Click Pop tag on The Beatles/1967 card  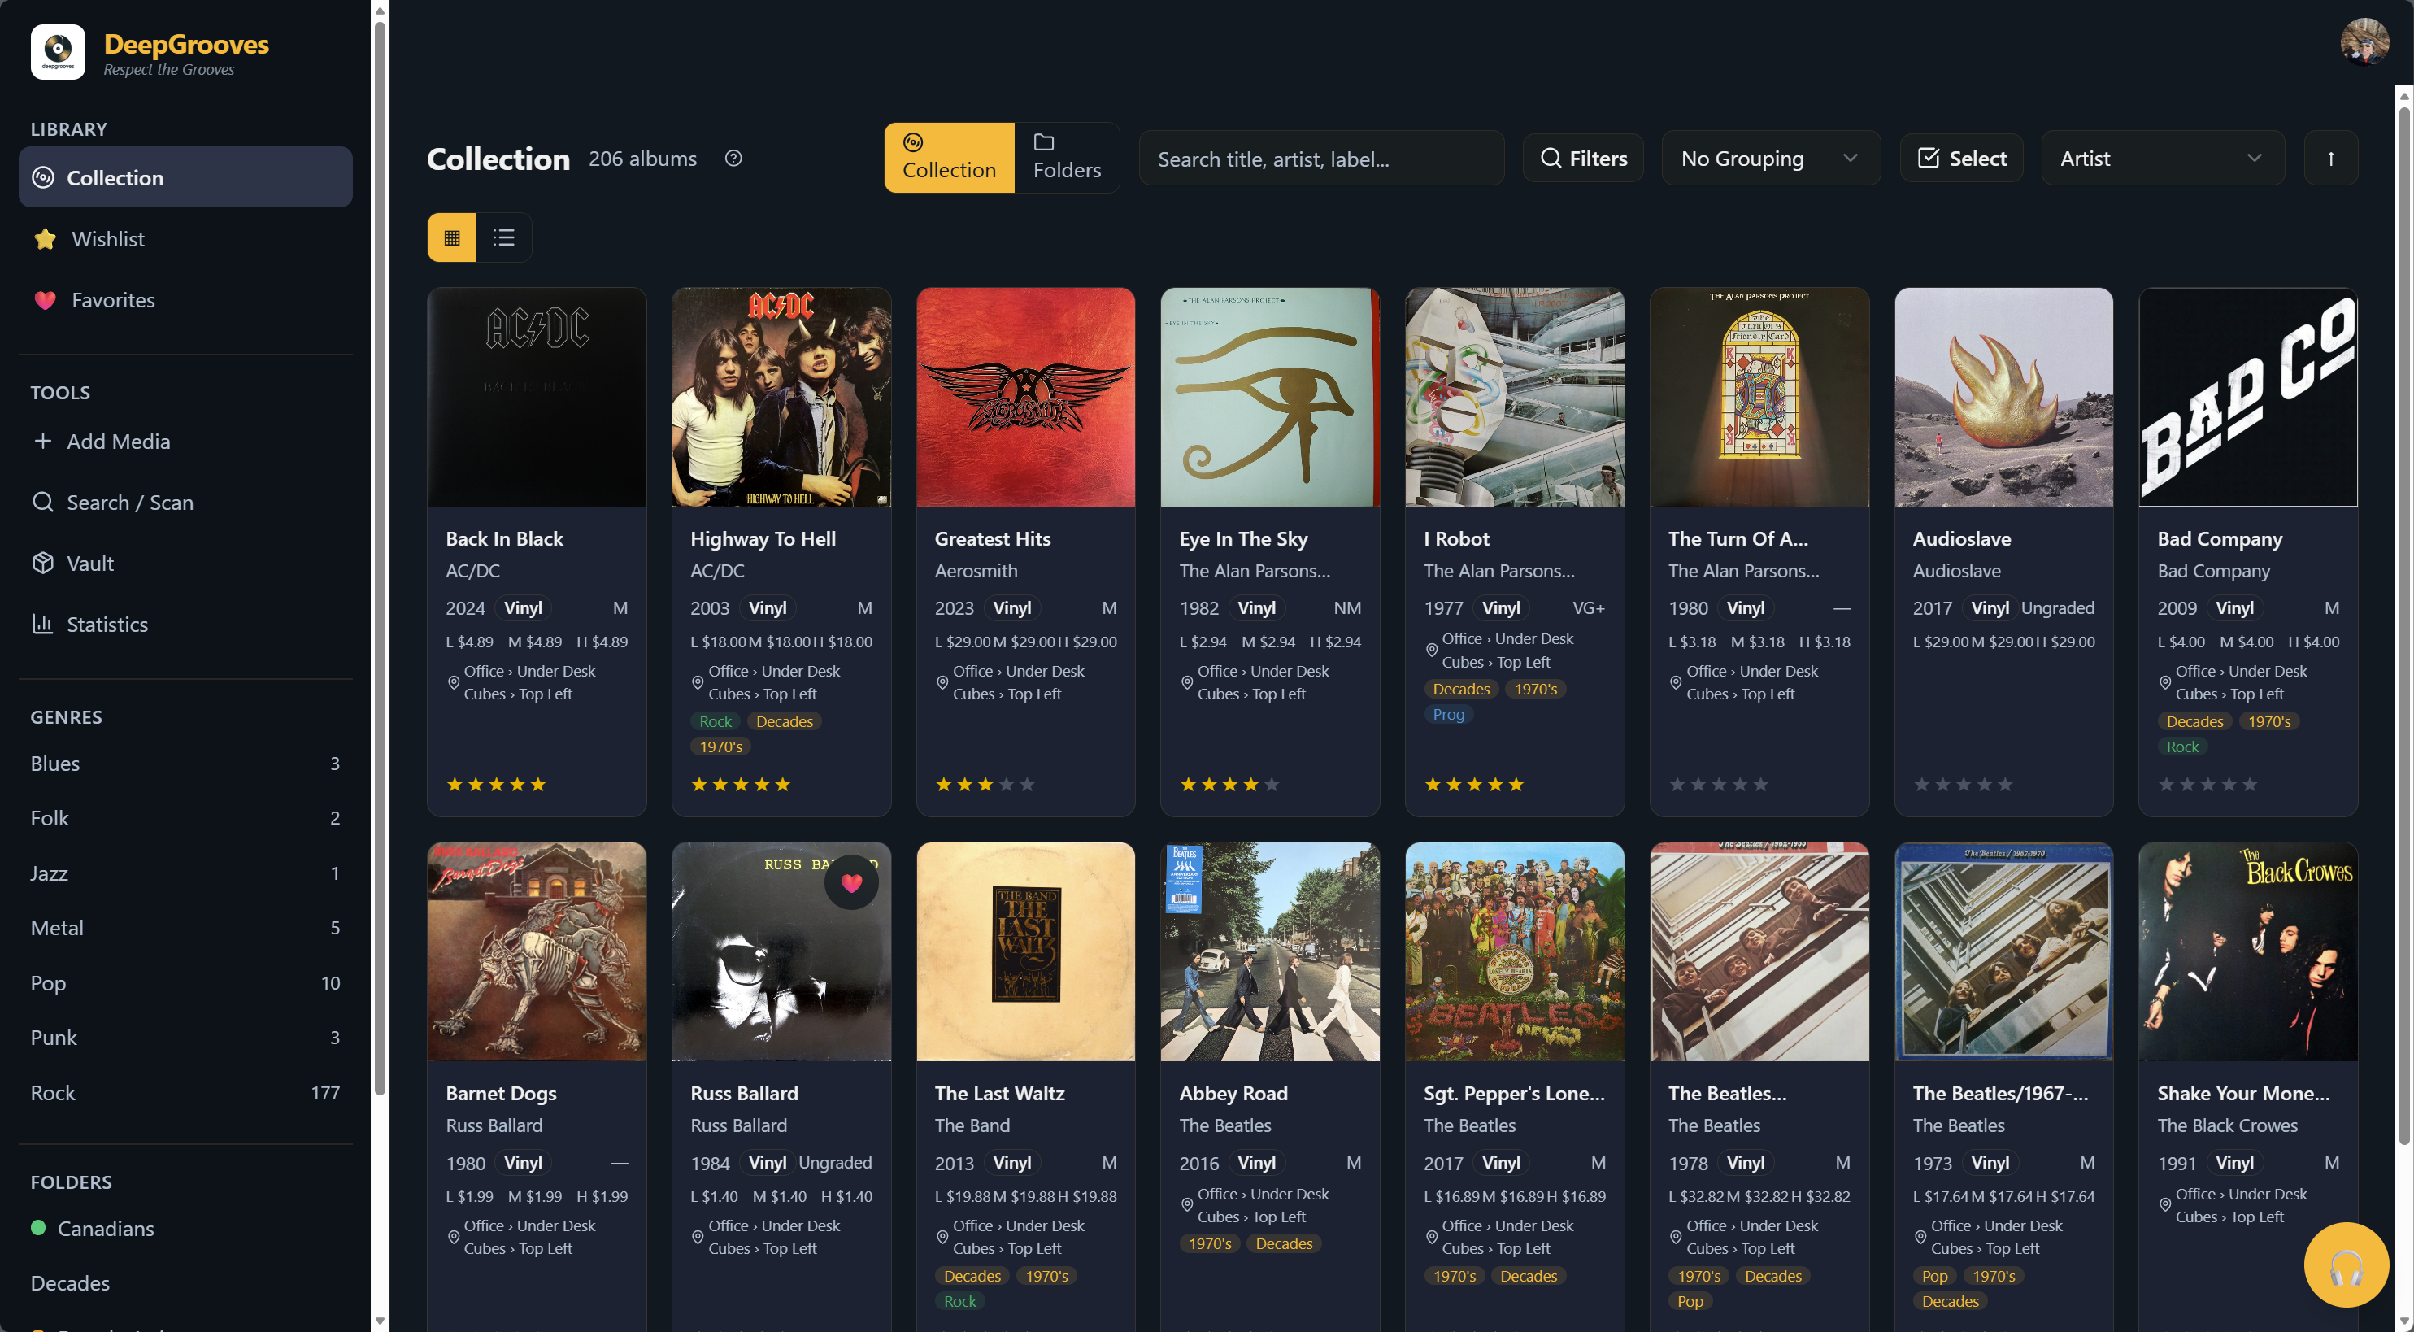(x=1934, y=1276)
